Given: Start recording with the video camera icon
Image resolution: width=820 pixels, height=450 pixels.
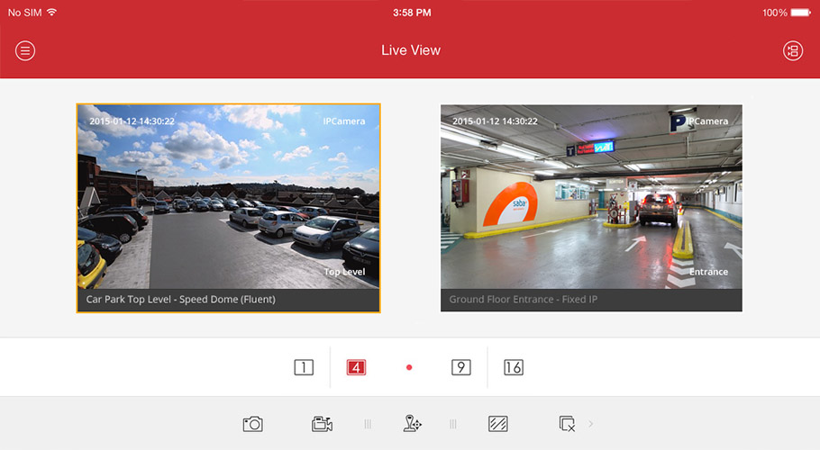Looking at the screenshot, I should (x=322, y=424).
